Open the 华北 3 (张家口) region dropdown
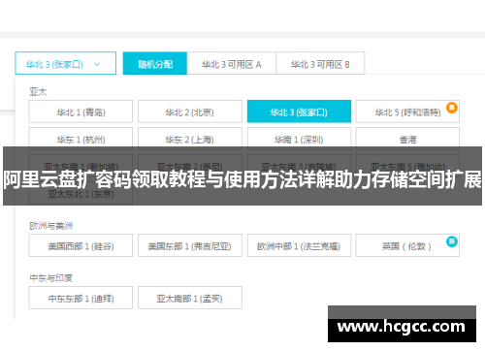This screenshot has height=351, width=485. pos(65,63)
